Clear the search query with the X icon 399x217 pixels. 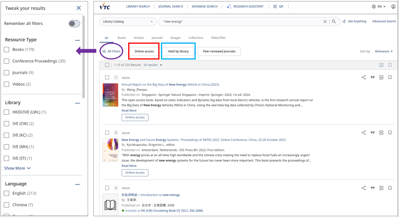pos(325,21)
